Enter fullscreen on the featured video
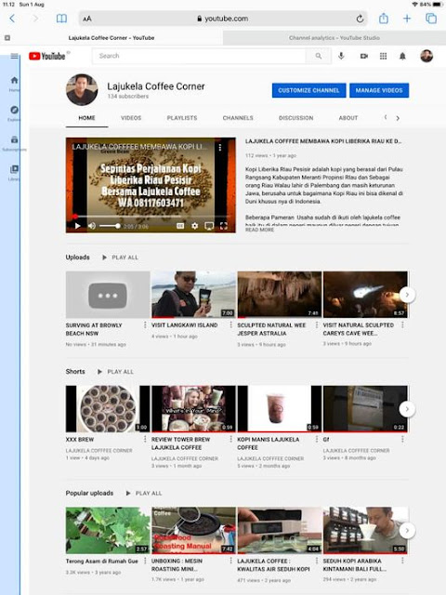Viewport: 446px width, 595px height. click(224, 226)
